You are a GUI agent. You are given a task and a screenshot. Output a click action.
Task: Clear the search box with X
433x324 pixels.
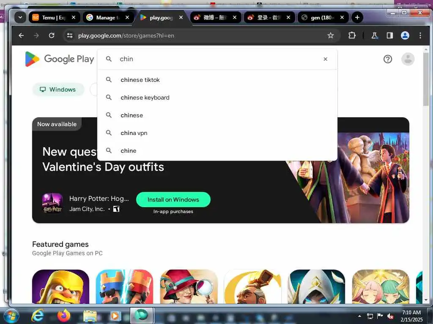pos(325,59)
